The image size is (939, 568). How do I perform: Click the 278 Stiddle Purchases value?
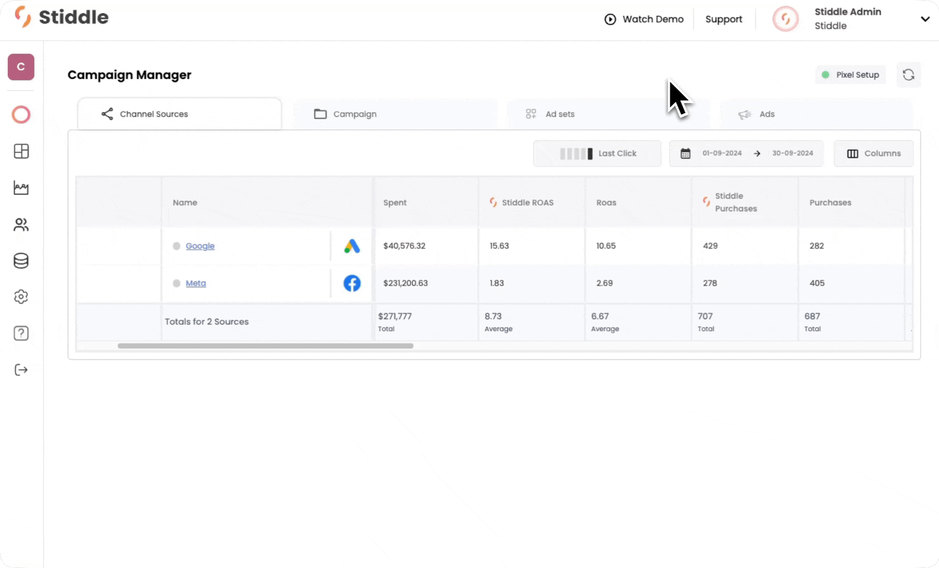point(710,283)
